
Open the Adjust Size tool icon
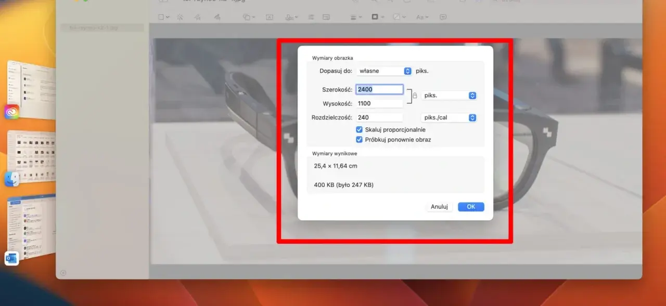[x=326, y=17]
